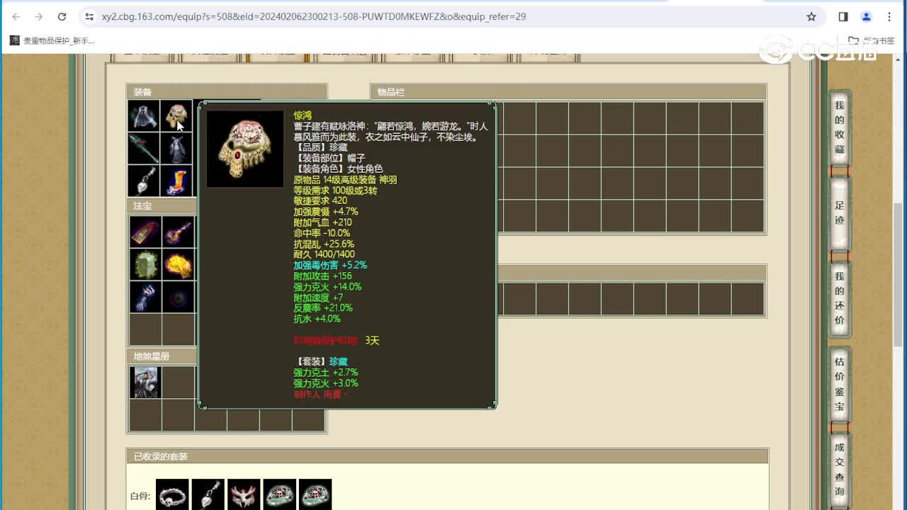Click the address bar URL
The image size is (907, 510).
314,16
